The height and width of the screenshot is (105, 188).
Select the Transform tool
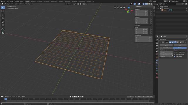point(3,25)
